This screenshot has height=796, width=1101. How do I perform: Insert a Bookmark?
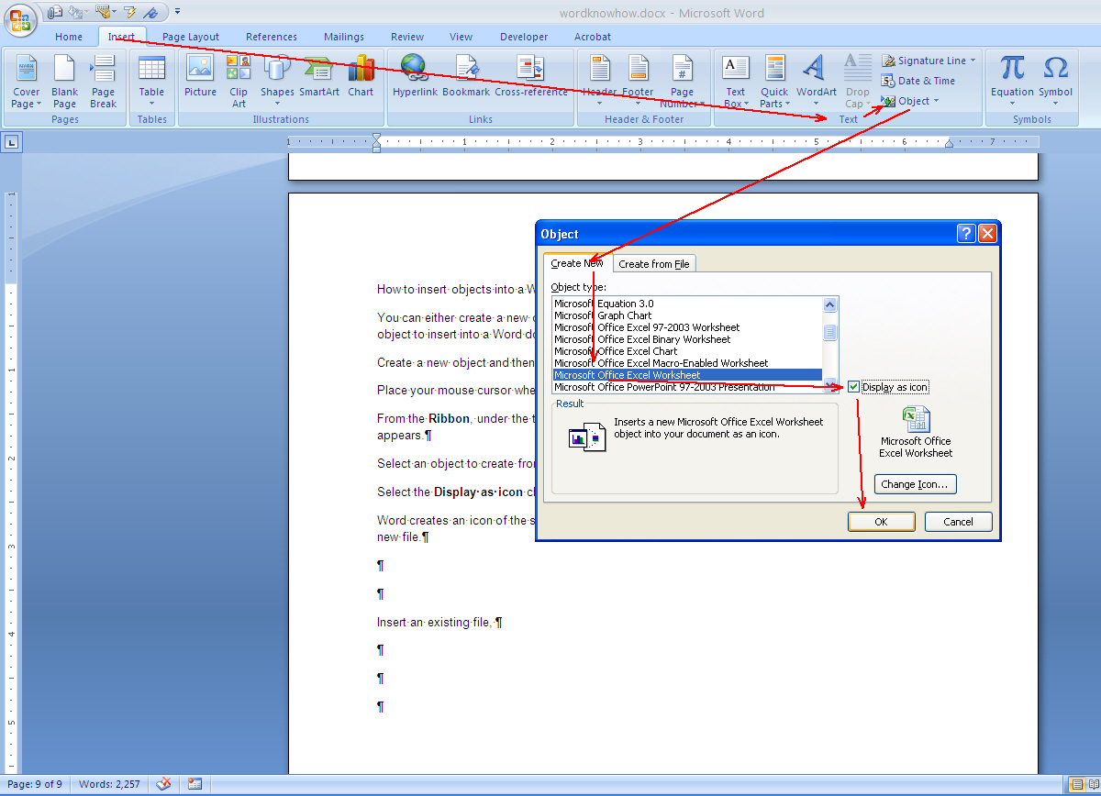click(x=466, y=76)
